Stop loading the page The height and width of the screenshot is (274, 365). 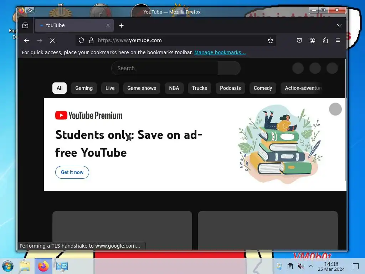(x=52, y=41)
